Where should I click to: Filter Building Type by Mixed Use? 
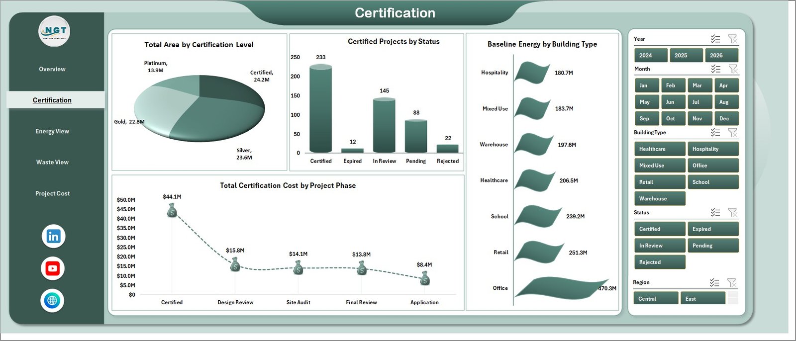[x=660, y=166]
